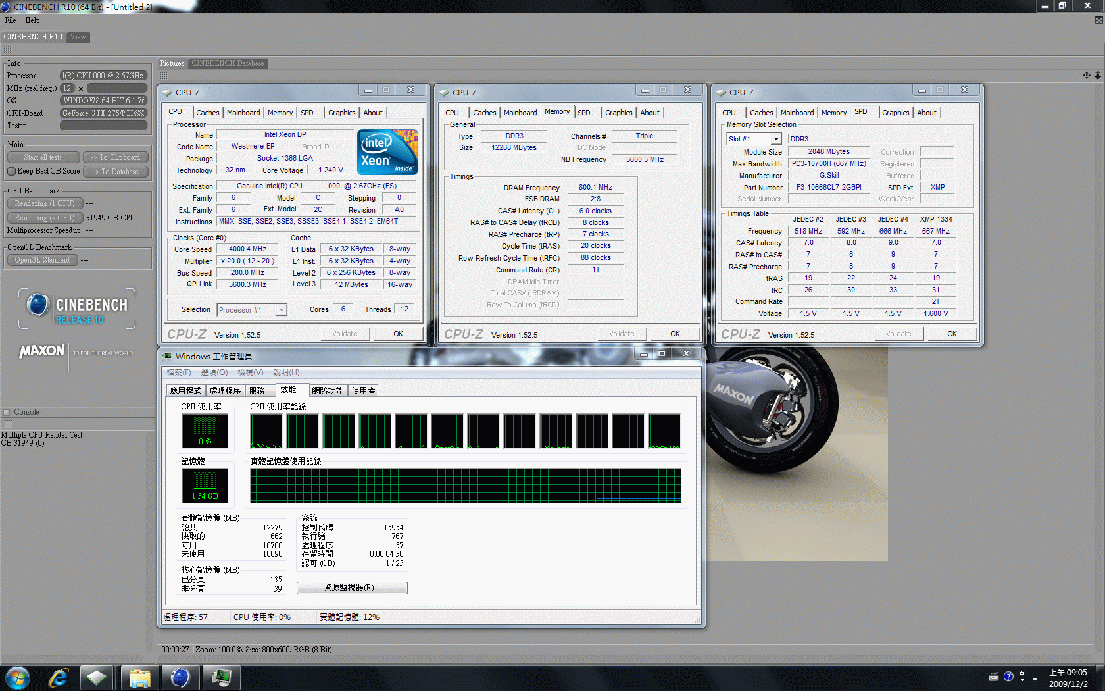Open Mainboard tab in second CPU-Z window
Screen dimensions: 1105x691
pyautogui.click(x=520, y=113)
